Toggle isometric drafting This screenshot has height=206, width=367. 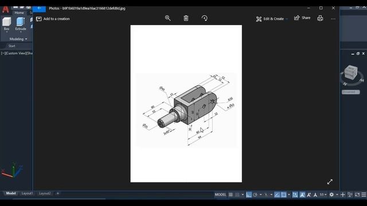point(266,195)
